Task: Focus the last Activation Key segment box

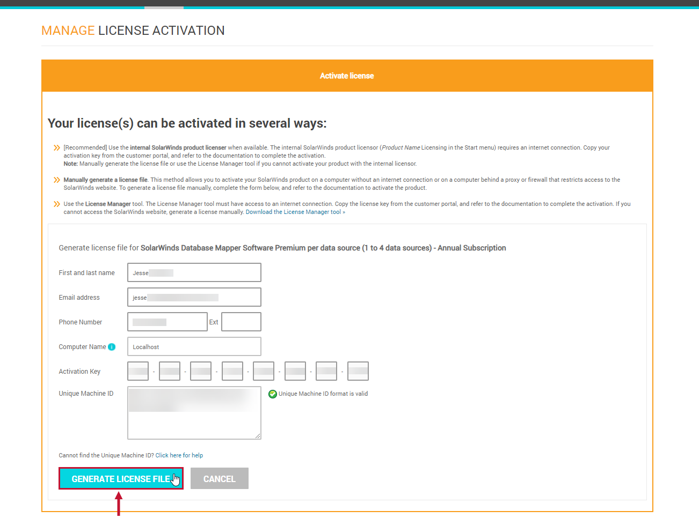Action: tap(358, 371)
